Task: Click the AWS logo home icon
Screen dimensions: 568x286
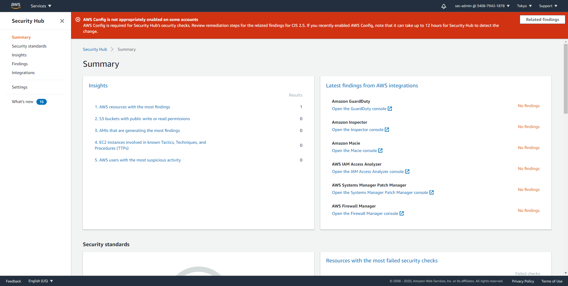Action: click(16, 6)
